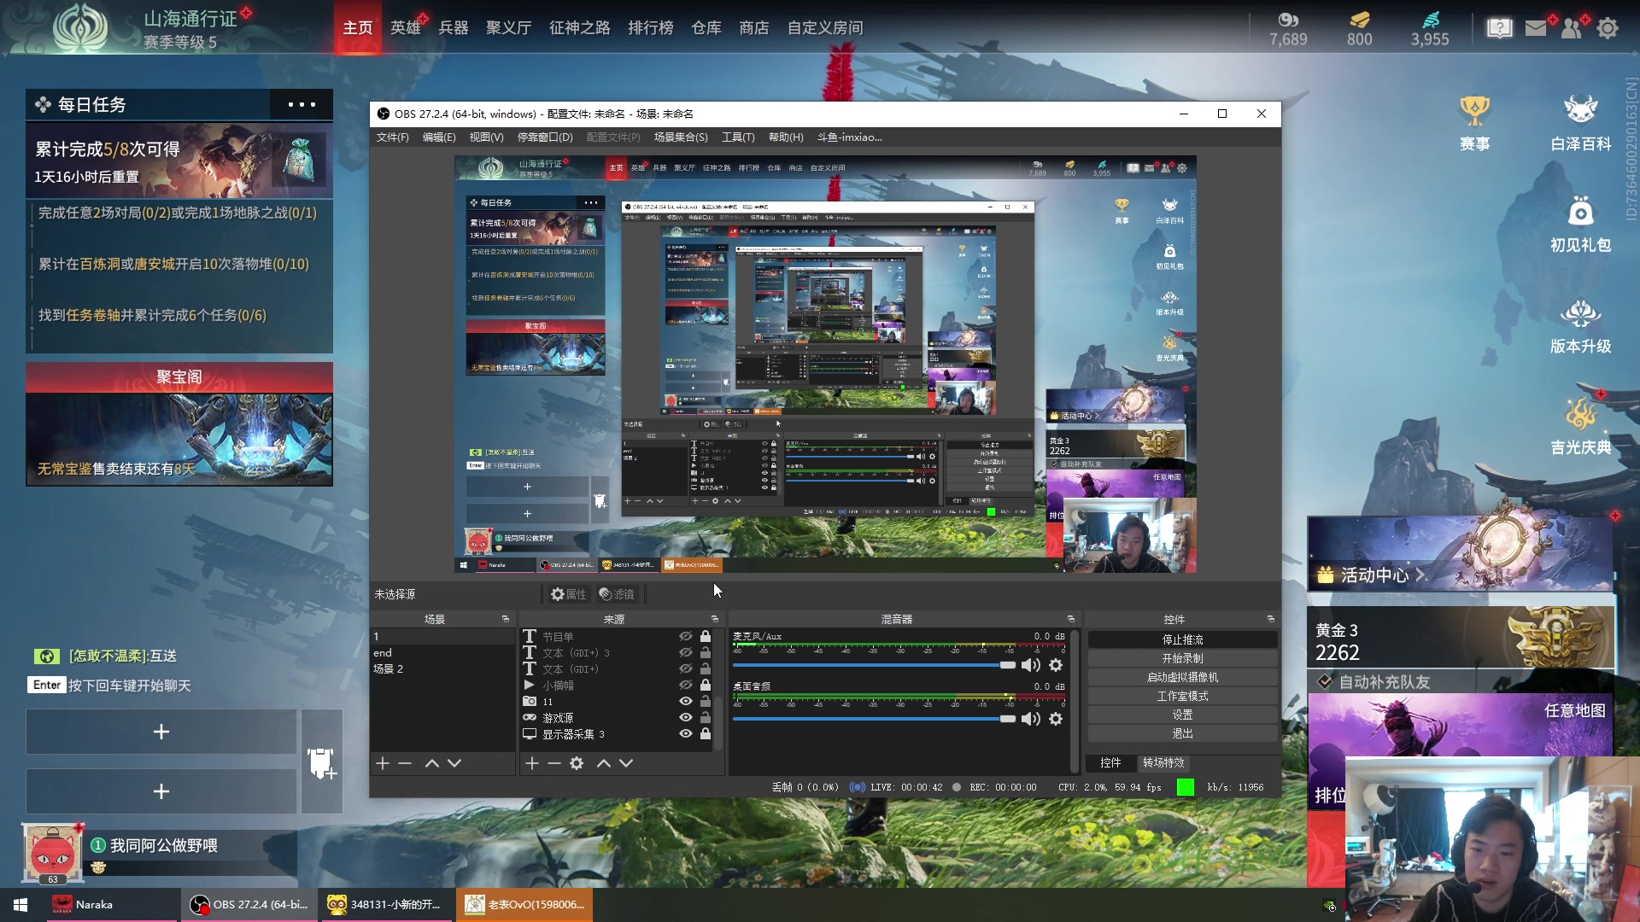Toggle lock on 显示器采集 3 source
This screenshot has height=922, width=1640.
(706, 734)
